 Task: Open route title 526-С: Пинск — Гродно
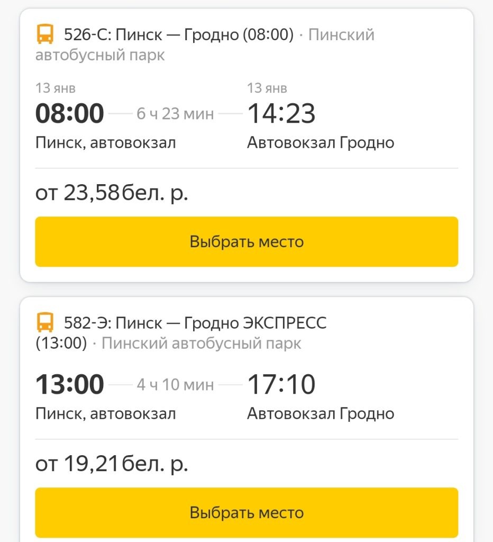tap(178, 35)
